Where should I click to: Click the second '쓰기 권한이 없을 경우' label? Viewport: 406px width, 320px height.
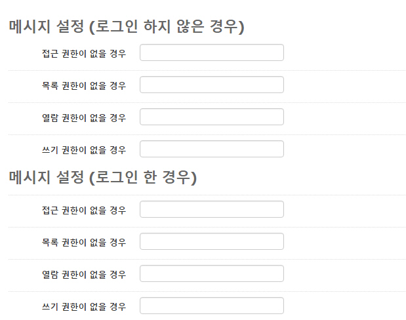pos(83,306)
